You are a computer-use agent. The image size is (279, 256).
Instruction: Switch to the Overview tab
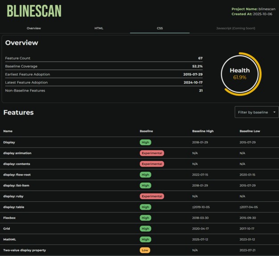coord(34,28)
